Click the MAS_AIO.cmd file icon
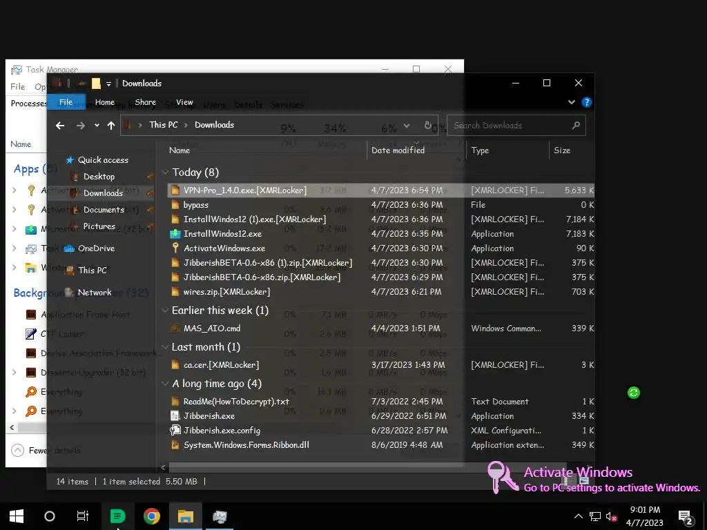The image size is (707, 530). [x=175, y=328]
